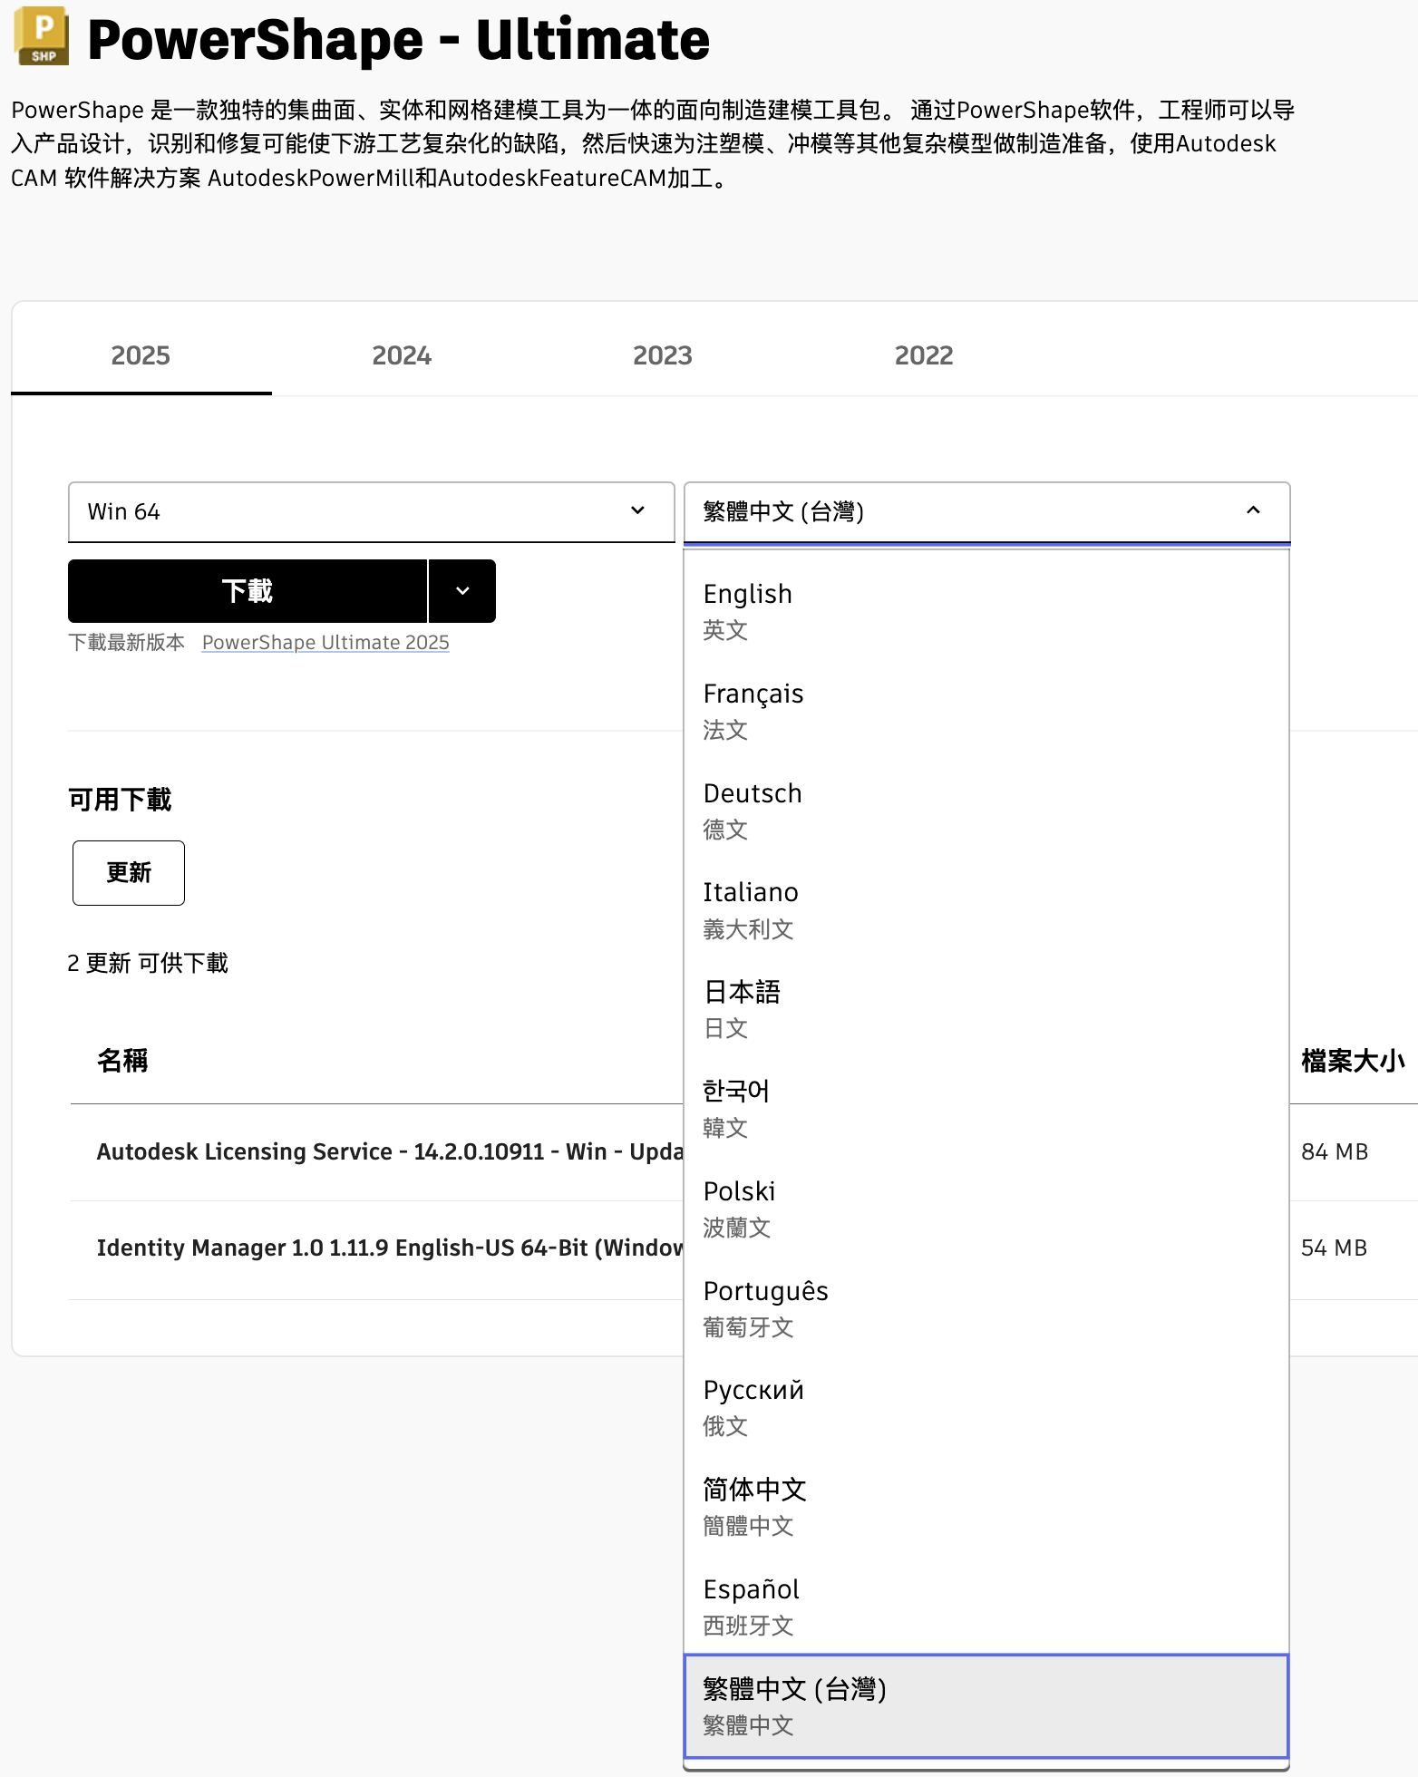Choose Русский from the language list
The image size is (1418, 1777).
click(x=986, y=1407)
